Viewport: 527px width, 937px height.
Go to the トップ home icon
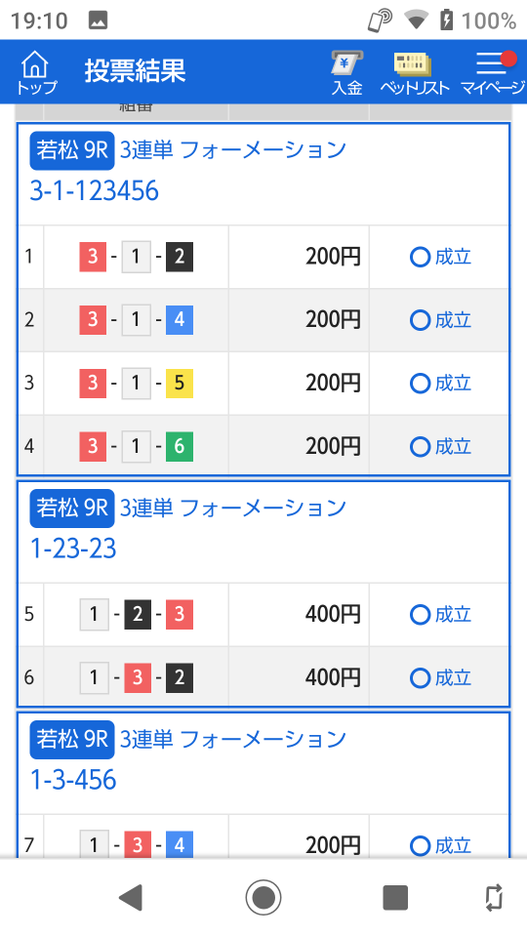[36, 73]
